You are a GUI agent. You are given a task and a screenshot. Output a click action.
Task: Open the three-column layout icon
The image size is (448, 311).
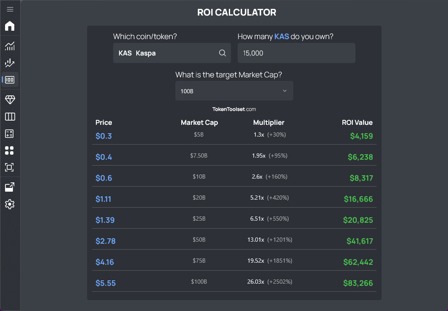(x=10, y=116)
